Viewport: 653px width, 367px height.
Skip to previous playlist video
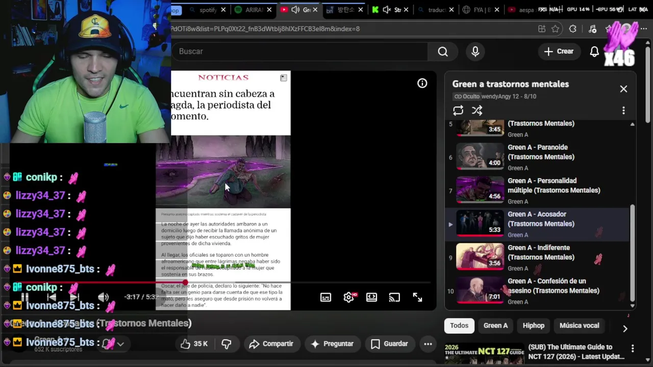point(52,297)
